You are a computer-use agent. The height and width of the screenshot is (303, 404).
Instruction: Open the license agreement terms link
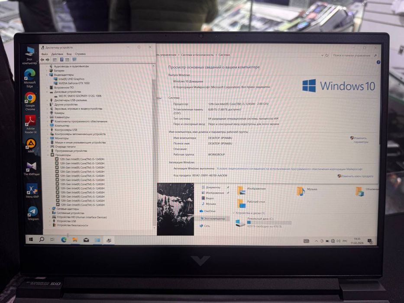pyautogui.click(x=289, y=169)
